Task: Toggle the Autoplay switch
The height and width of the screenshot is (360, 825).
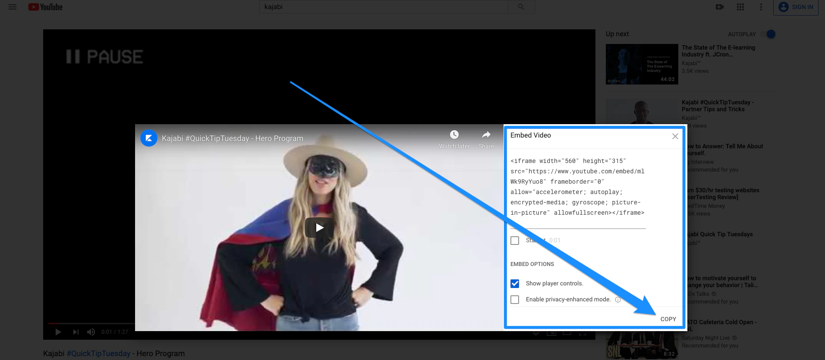Action: coord(769,34)
